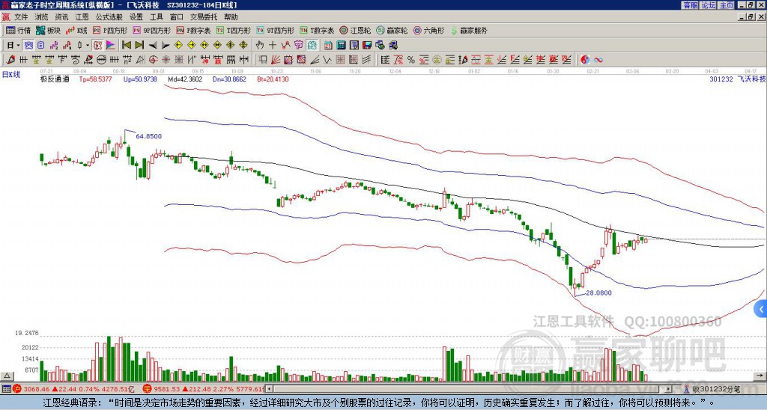The image size is (767, 410).
Task: Open the 六角形 hexagon tool
Action: (x=428, y=30)
